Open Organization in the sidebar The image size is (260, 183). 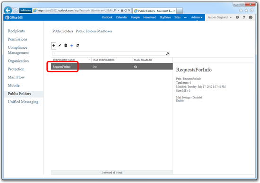[x=18, y=61]
